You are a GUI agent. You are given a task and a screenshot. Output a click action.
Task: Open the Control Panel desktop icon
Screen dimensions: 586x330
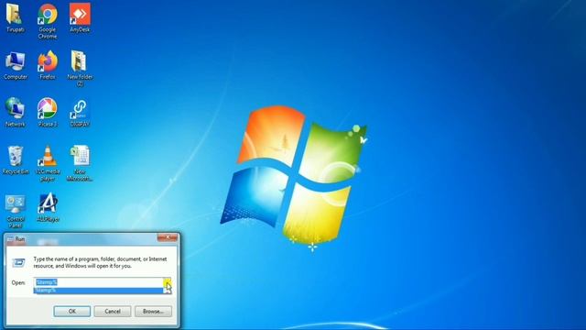[16, 211]
